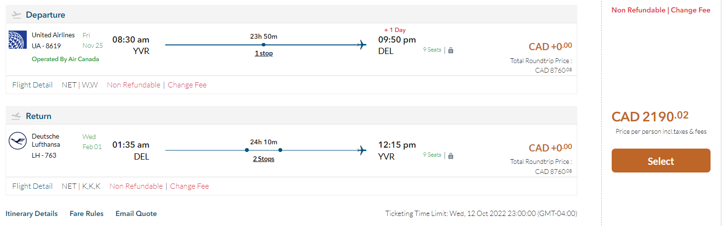The width and height of the screenshot is (722, 226).
Task: Open Flight Detail for the return flight
Action: (32, 186)
